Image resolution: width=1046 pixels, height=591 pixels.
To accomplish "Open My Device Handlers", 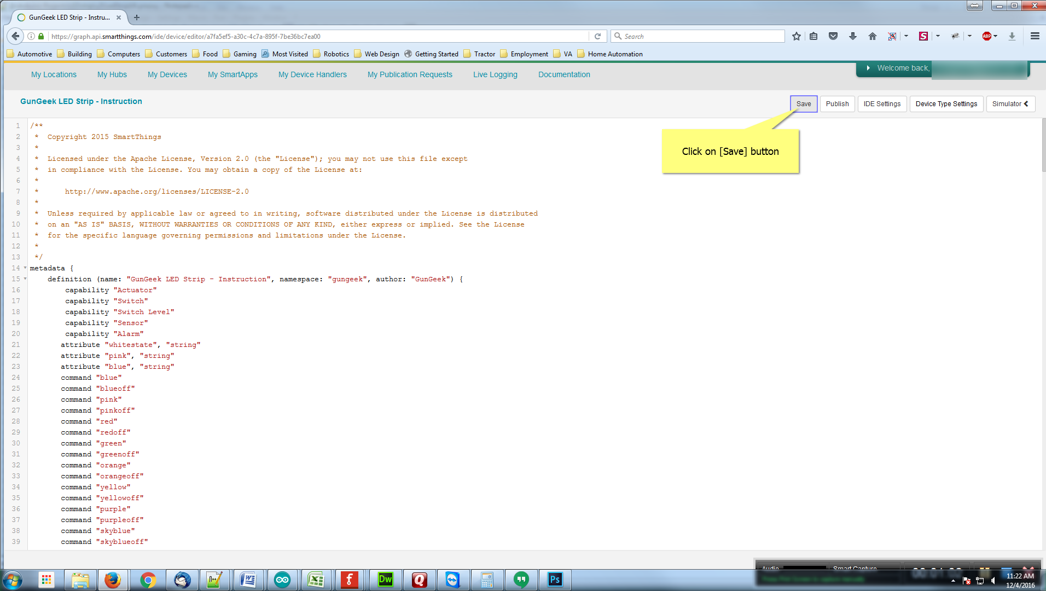I will 312,74.
